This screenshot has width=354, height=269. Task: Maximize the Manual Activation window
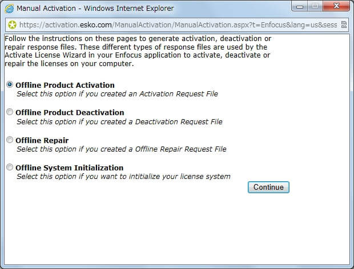click(x=315, y=6)
